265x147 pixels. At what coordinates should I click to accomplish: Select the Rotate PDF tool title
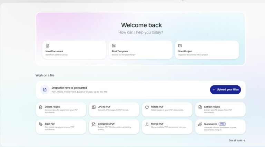157,107
